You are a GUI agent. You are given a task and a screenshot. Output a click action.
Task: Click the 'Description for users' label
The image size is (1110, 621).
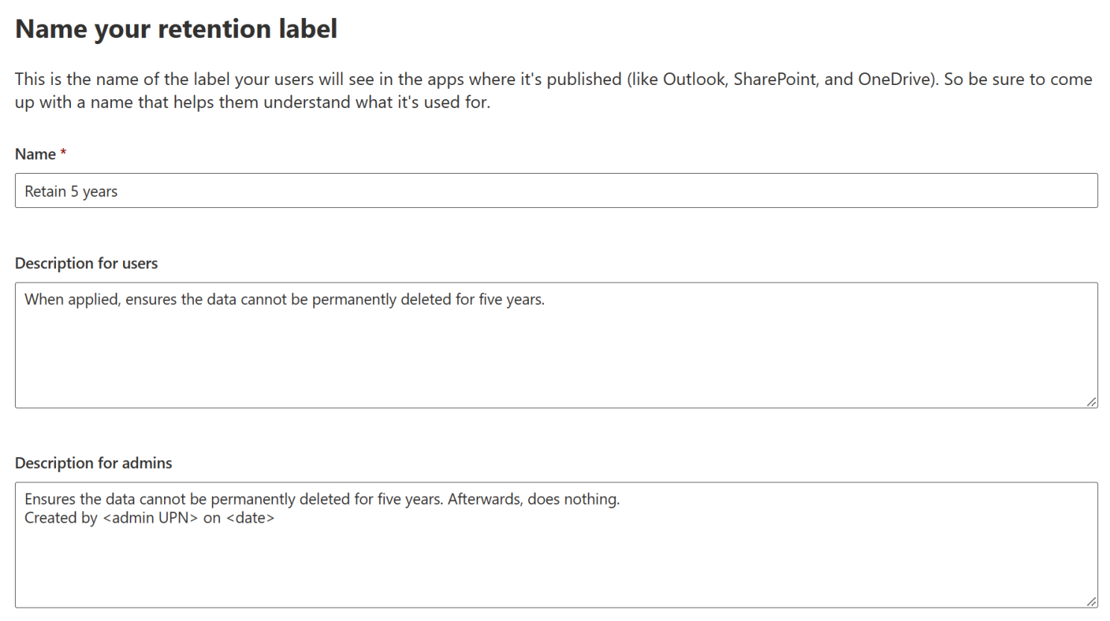[87, 263]
